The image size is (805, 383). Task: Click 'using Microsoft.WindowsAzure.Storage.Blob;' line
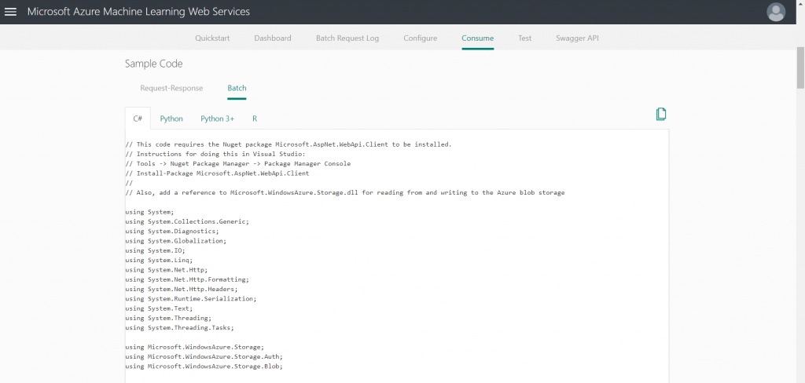point(204,366)
